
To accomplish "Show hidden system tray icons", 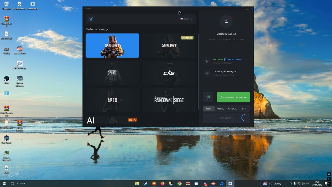I will [x=286, y=183].
